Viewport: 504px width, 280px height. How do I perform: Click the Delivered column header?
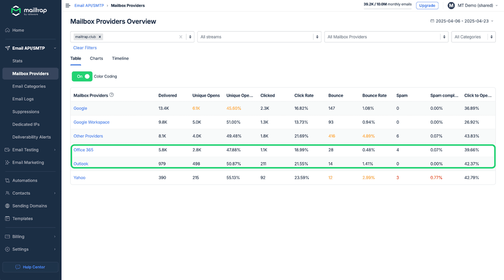[x=167, y=95]
